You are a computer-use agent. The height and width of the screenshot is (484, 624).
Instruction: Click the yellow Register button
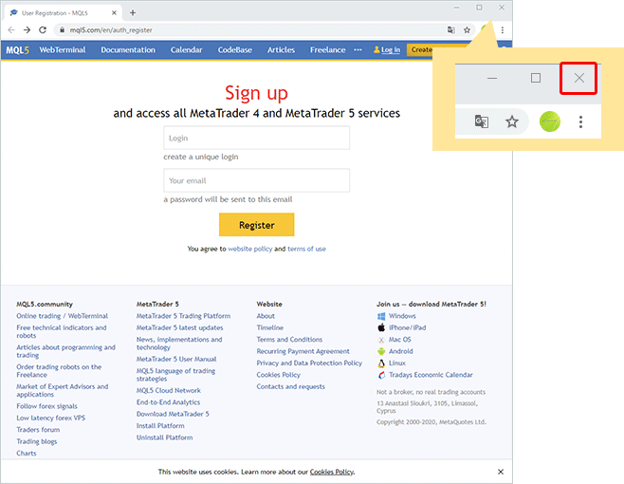[257, 225]
